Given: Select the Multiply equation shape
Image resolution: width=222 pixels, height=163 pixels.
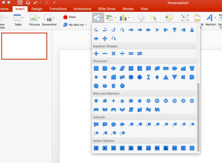Looking at the screenshot, I should click(113, 54).
